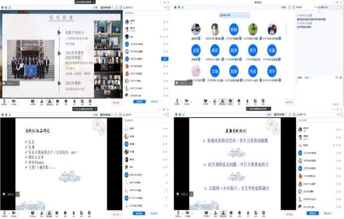Screen dimensions: 344x219
Task: Expand microphone options arrow in bottom-left meeting
Action: (x=8, y=213)
